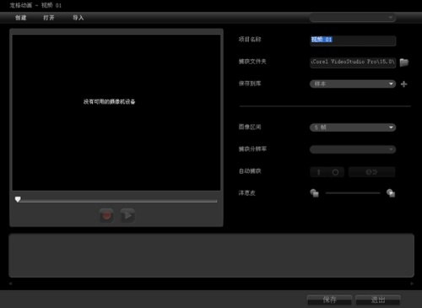
Task: Open the 创建 menu
Action: (20, 18)
